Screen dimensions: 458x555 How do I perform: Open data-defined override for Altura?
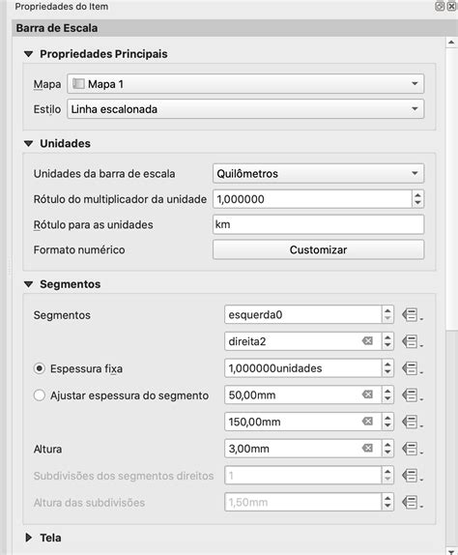click(x=412, y=449)
